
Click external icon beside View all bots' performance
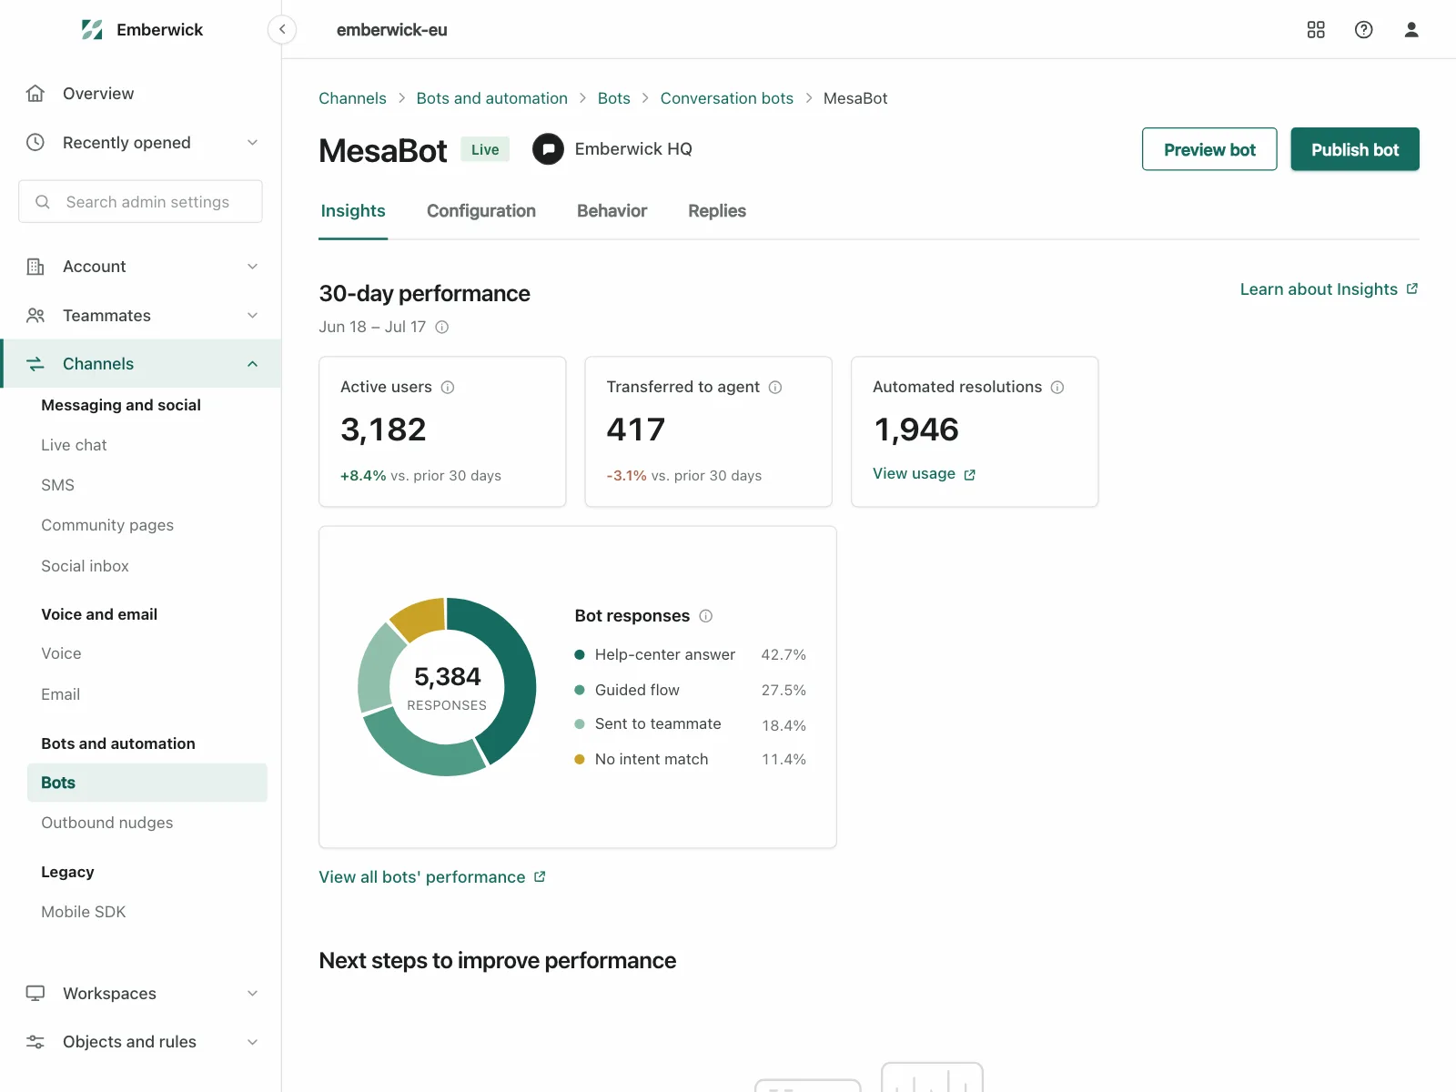(540, 877)
